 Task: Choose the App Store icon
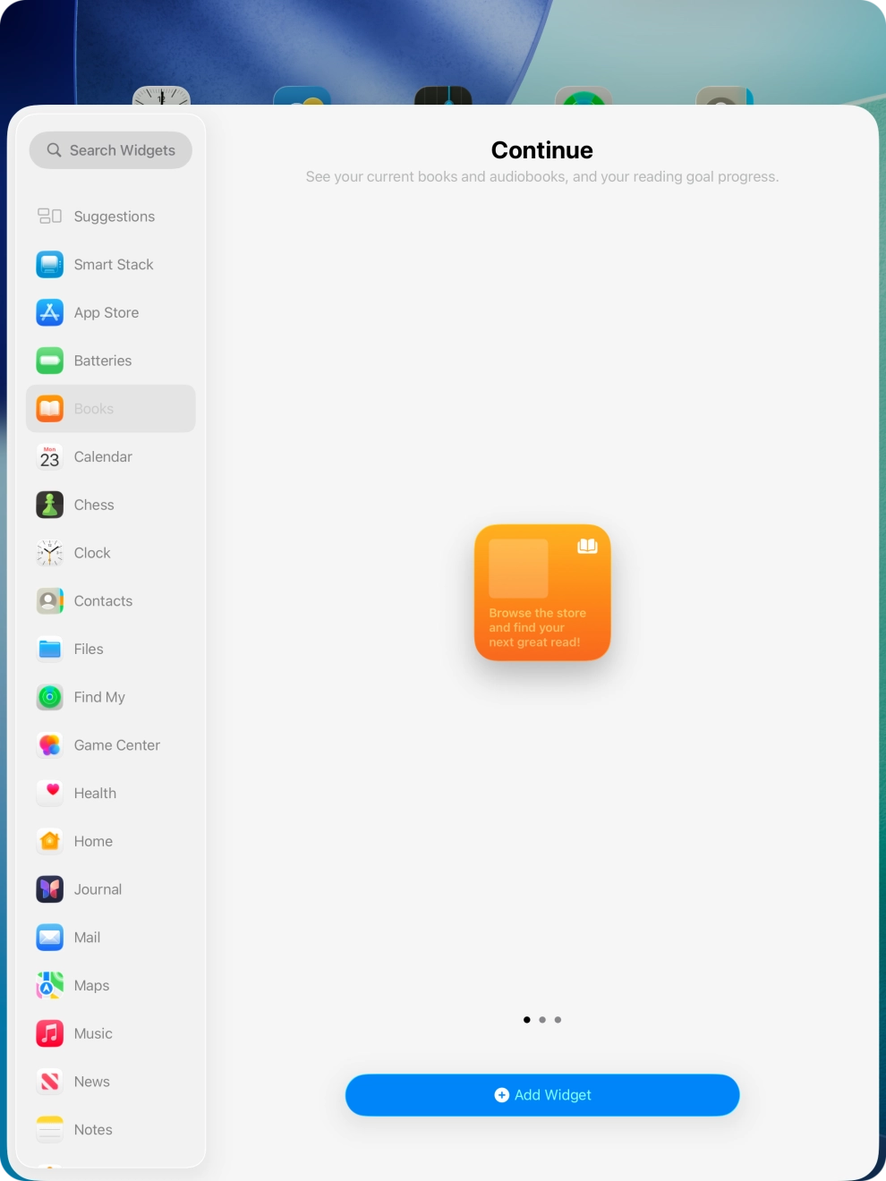pos(50,312)
